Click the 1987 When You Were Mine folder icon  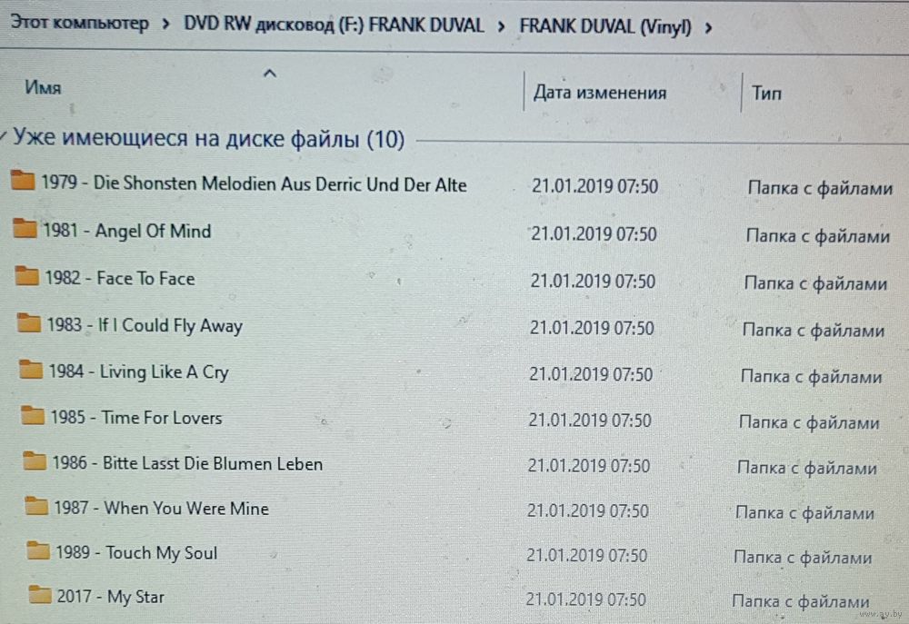click(36, 506)
